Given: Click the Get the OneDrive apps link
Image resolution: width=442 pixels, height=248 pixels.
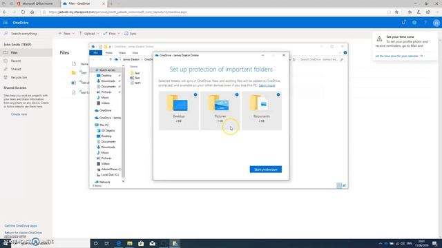Looking at the screenshot, I should tap(21, 226).
